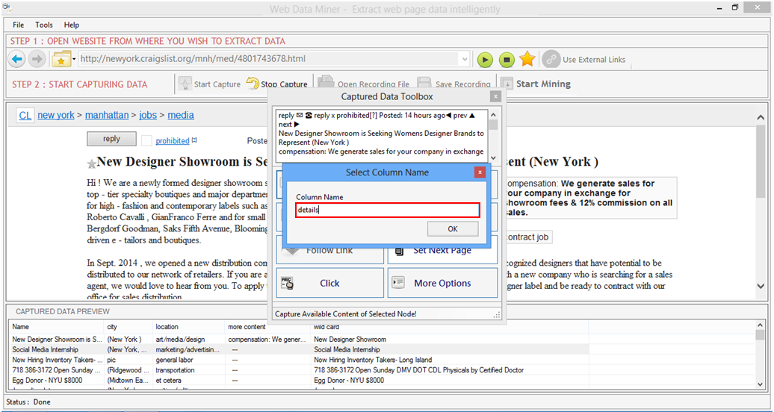Click up arrow of web page scrollbar

[761, 117]
